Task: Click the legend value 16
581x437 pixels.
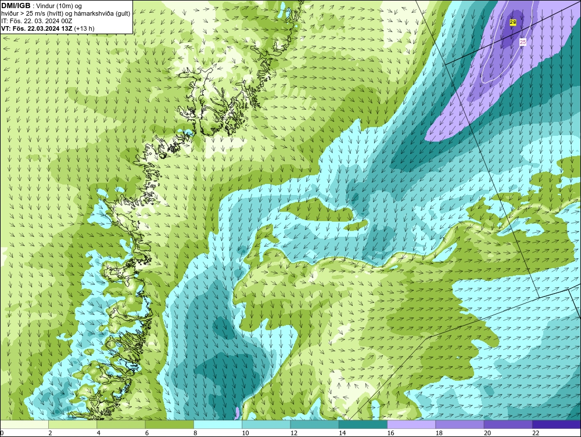Action: pos(390,434)
